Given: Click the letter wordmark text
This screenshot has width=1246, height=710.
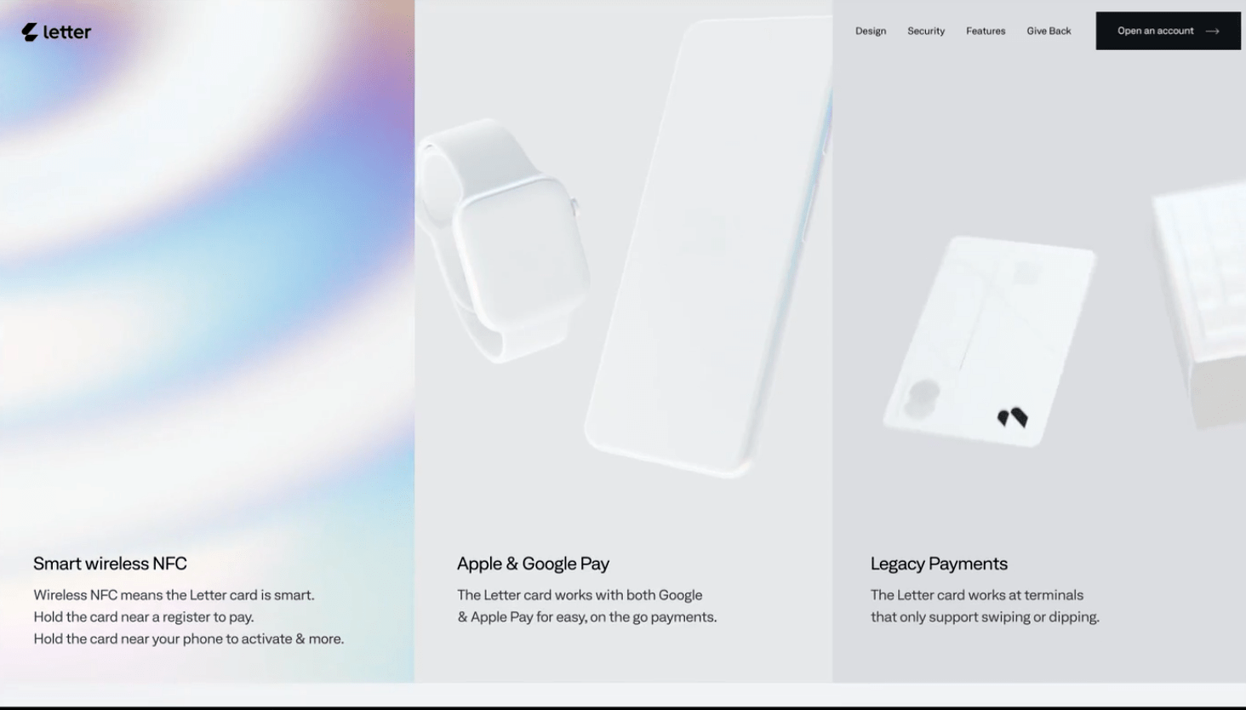Looking at the screenshot, I should (x=67, y=32).
